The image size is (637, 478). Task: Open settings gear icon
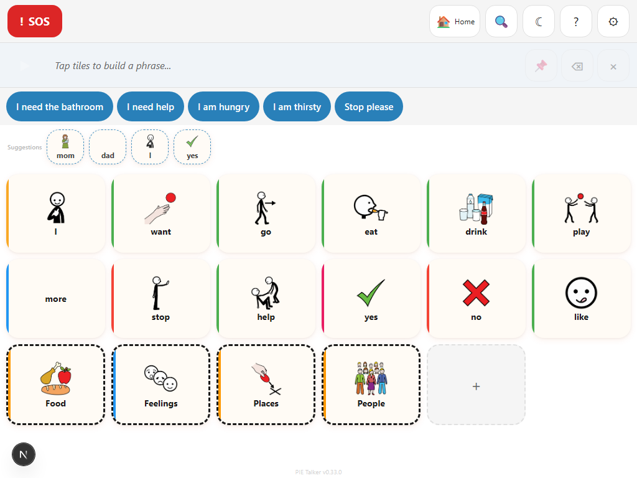coord(613,21)
